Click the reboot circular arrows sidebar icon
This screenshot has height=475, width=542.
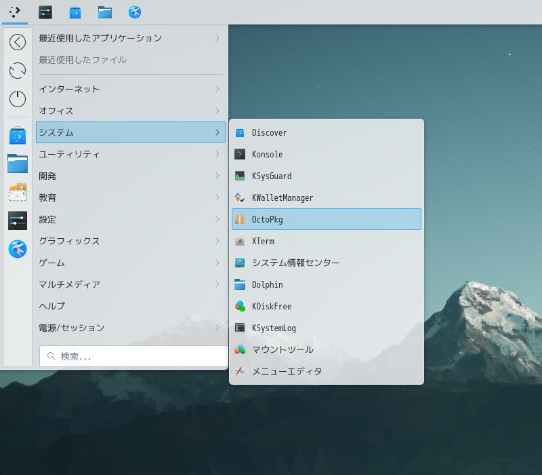tap(18, 71)
